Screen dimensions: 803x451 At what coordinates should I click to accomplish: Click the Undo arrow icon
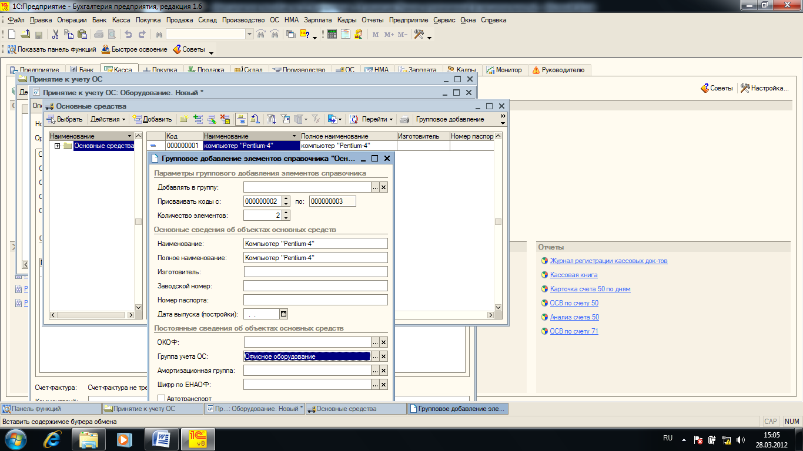click(128, 34)
